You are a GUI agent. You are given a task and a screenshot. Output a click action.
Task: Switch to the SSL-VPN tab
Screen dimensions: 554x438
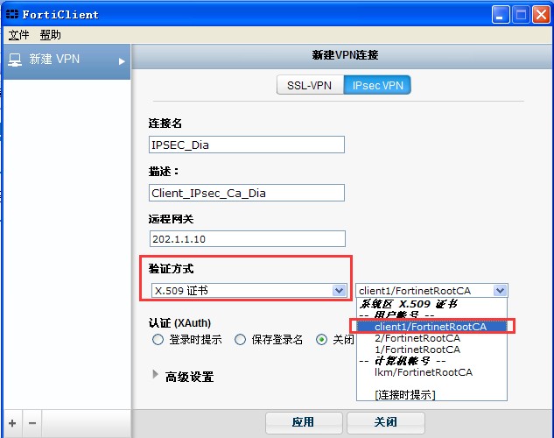tap(309, 86)
